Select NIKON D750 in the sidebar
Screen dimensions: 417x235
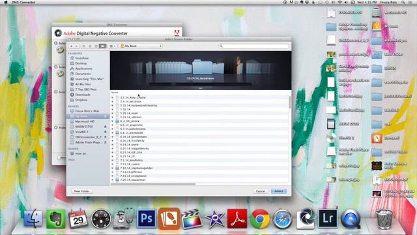[83, 127]
